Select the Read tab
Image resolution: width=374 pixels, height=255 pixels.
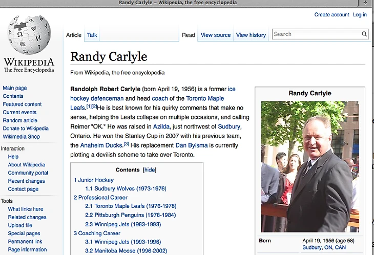click(x=189, y=35)
